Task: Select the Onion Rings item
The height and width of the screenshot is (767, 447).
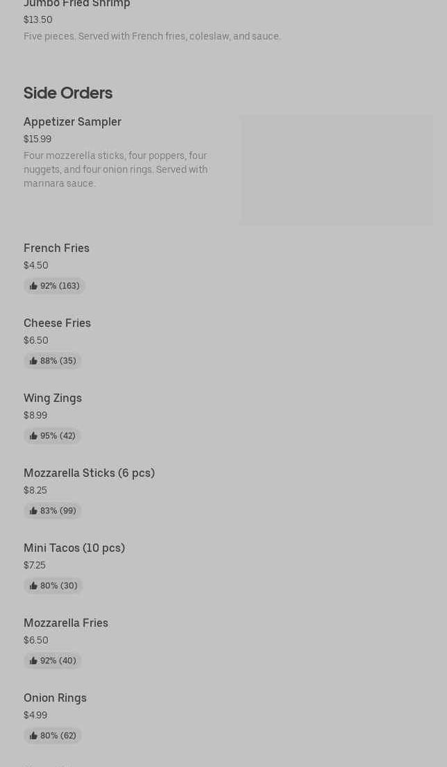Action: click(x=55, y=698)
